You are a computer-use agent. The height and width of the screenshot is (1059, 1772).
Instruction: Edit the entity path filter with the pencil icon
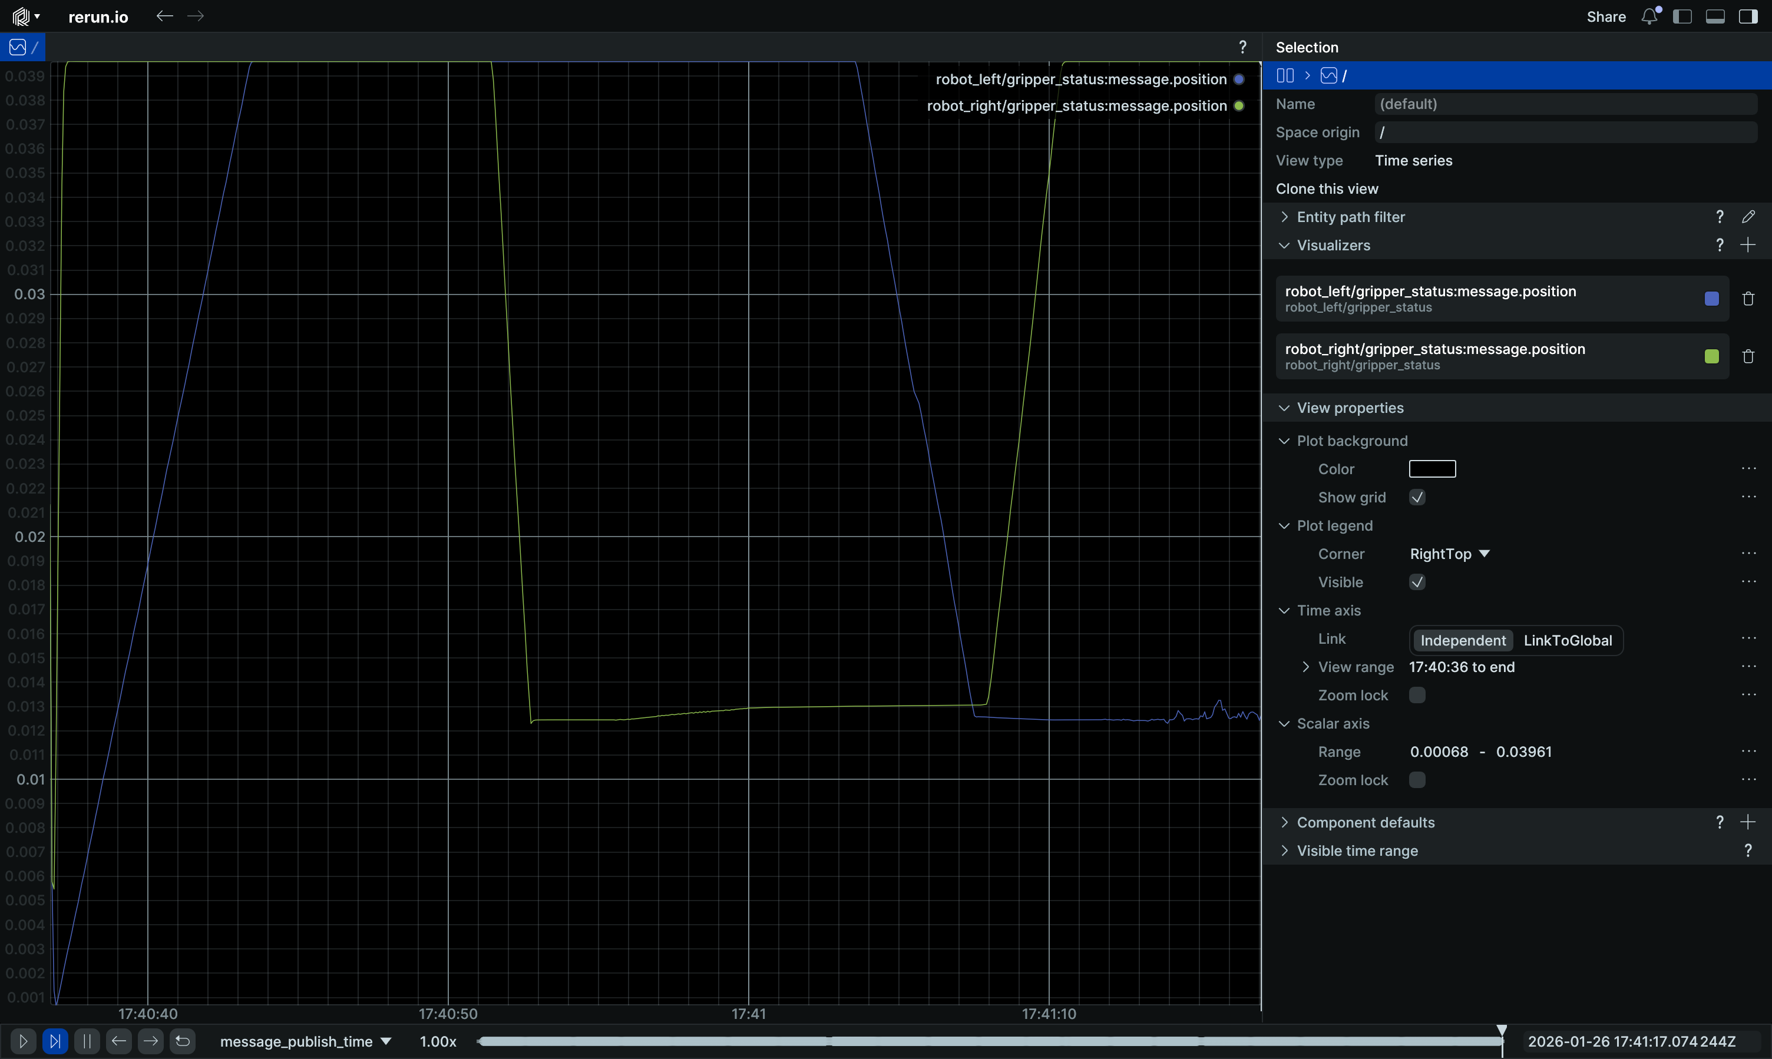(x=1748, y=217)
